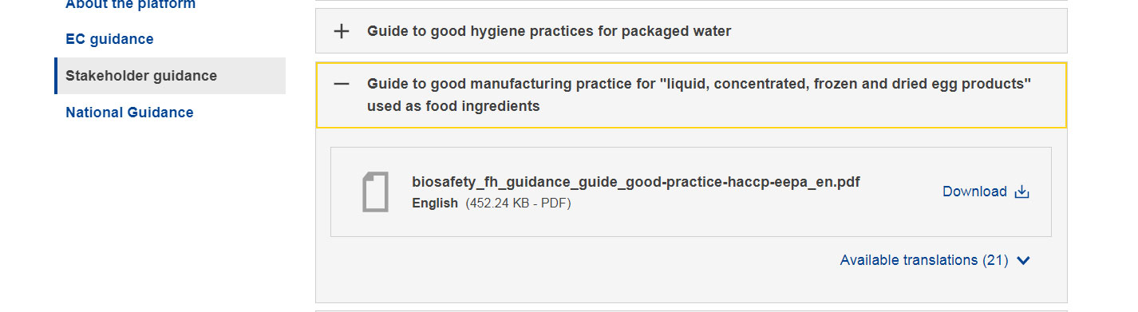Click the yellow-outlined accordion header box
Viewport: 1138px width, 312px height.
coord(691,95)
